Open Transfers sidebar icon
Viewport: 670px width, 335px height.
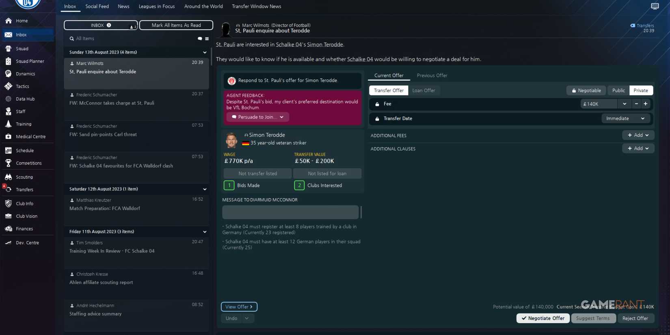pos(9,190)
